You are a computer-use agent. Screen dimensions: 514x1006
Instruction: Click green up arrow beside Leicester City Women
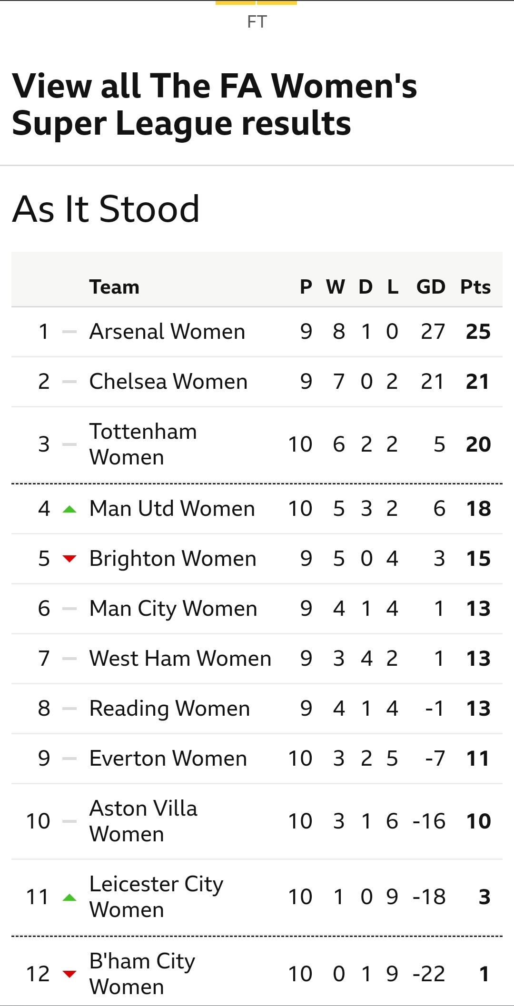pyautogui.click(x=69, y=898)
